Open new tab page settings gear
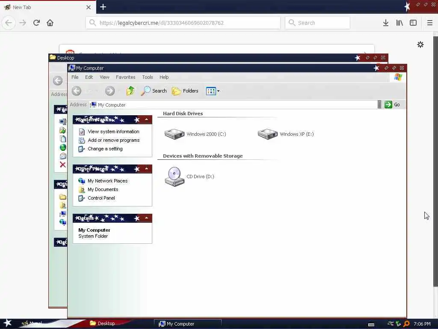This screenshot has height=329, width=438. click(x=420, y=45)
